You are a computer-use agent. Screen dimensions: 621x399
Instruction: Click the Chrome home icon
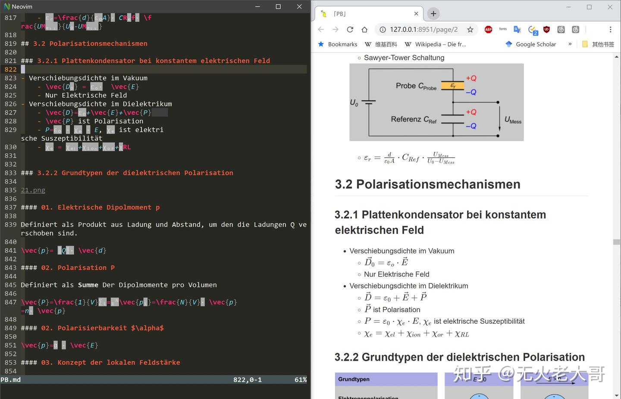[x=364, y=30]
